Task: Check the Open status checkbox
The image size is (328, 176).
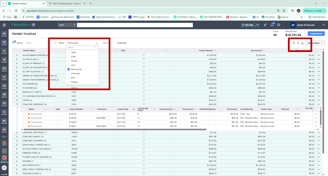Action: point(69,52)
